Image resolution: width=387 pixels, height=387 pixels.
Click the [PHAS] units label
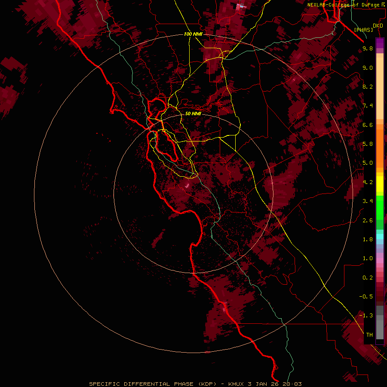tap(363, 30)
